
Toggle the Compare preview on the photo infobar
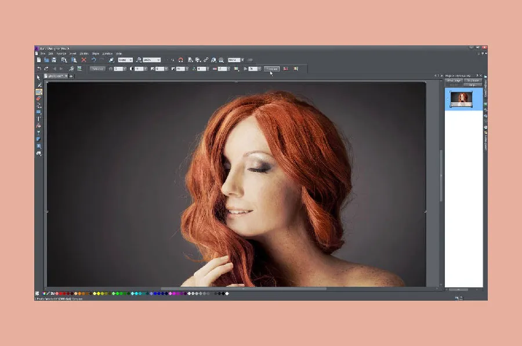click(x=271, y=69)
